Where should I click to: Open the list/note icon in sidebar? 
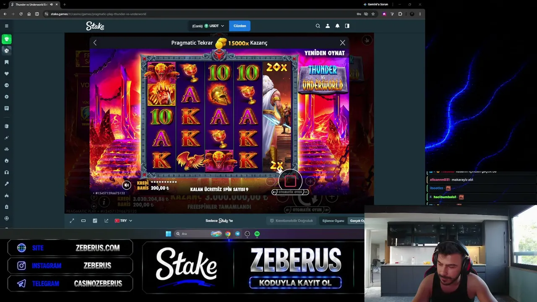point(6,108)
